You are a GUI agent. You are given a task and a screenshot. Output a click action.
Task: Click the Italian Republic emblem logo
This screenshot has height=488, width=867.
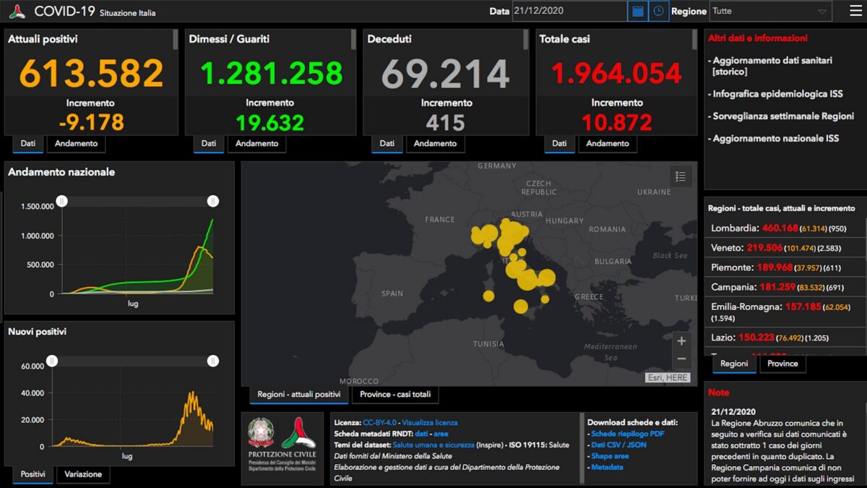click(x=261, y=432)
